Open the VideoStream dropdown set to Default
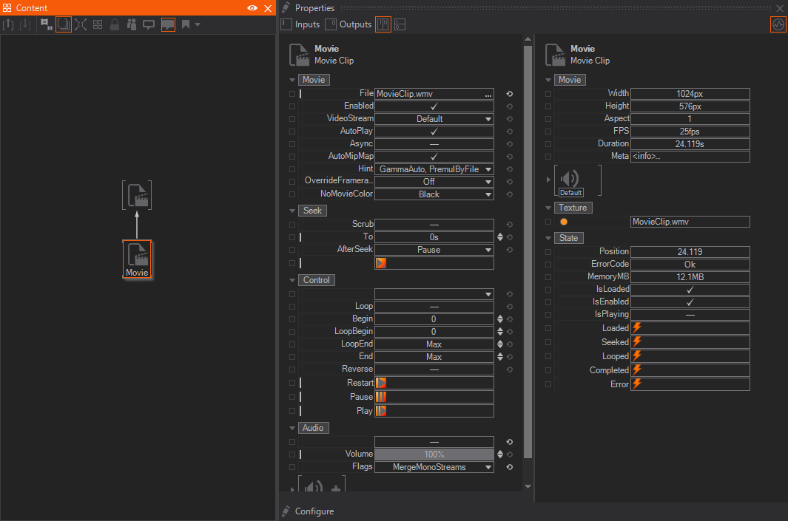Image resolution: width=788 pixels, height=521 pixels. click(x=434, y=119)
